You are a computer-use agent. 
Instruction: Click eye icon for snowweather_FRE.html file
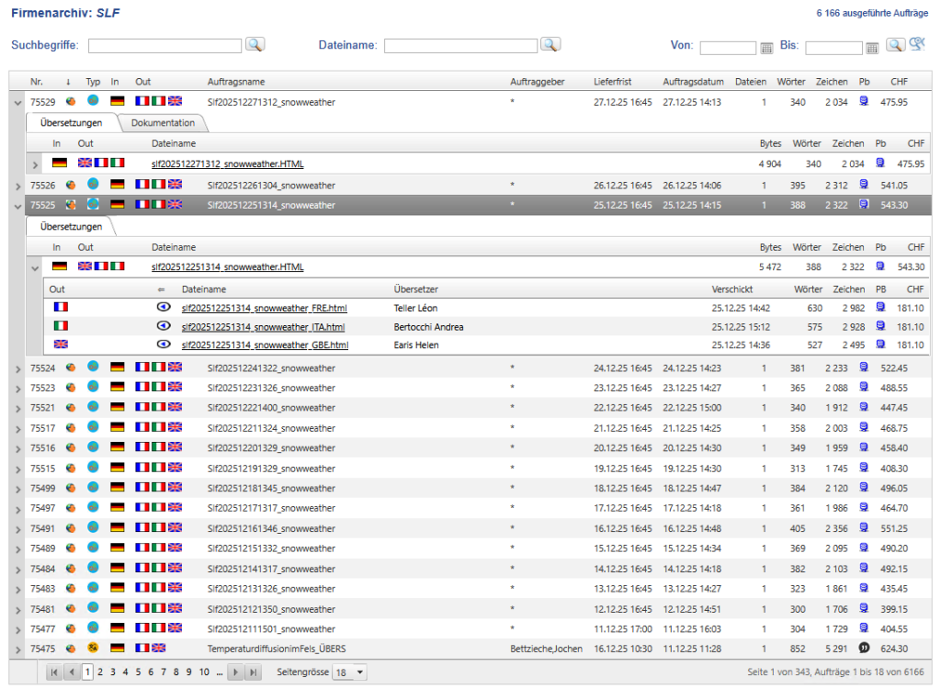coord(164,308)
